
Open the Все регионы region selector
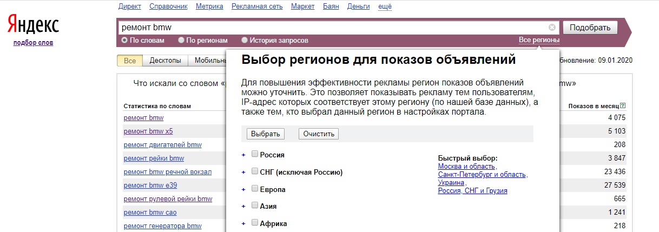(x=539, y=40)
